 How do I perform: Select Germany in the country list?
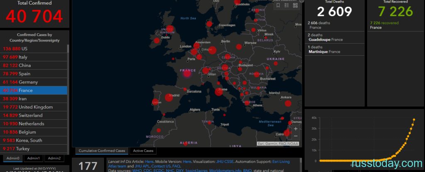click(34, 82)
